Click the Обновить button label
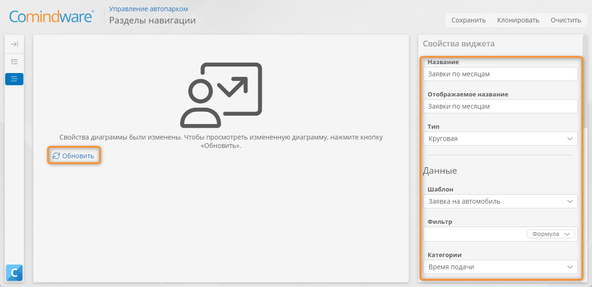 pyautogui.click(x=78, y=156)
